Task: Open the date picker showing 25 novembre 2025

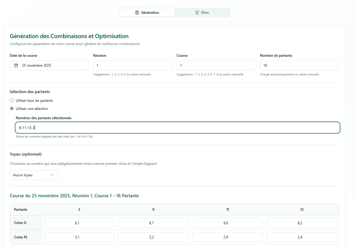Action: click(50, 65)
